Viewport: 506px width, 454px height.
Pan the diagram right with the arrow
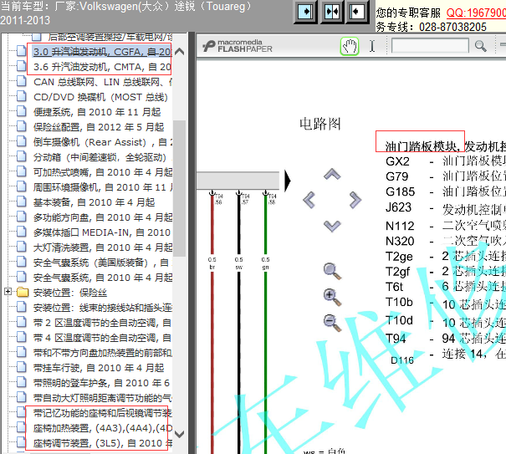tap(355, 200)
